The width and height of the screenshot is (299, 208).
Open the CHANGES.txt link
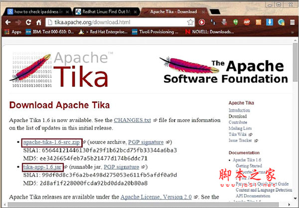click(133, 120)
